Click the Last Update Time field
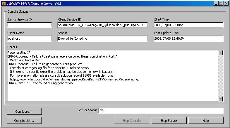The width and height of the screenshot is (230, 128). pos(188,38)
